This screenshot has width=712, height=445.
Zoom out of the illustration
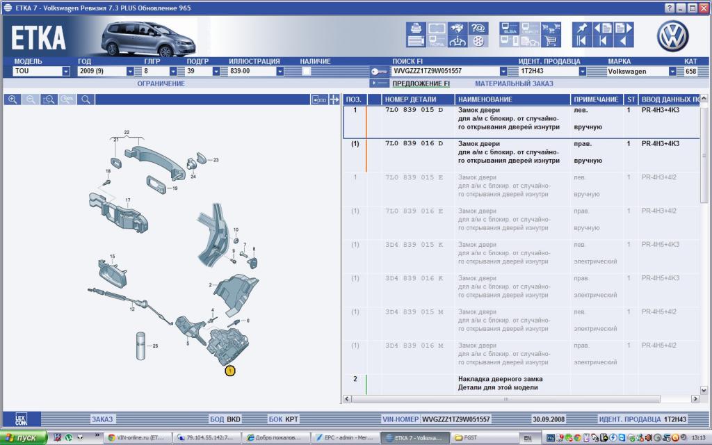coord(31,99)
